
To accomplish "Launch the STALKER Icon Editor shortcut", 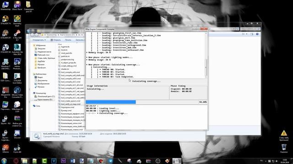I will [x=17, y=78].
